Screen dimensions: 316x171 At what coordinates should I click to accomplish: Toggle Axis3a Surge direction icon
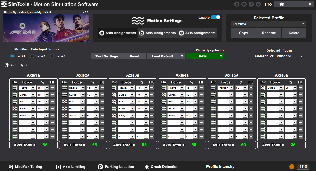pyautogui.click(x=114, y=95)
